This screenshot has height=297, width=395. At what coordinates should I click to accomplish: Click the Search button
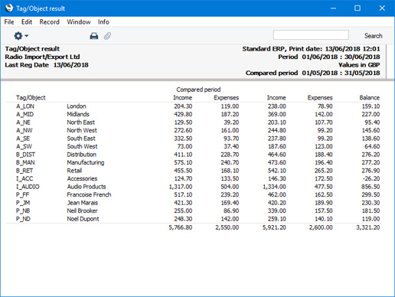(x=374, y=36)
